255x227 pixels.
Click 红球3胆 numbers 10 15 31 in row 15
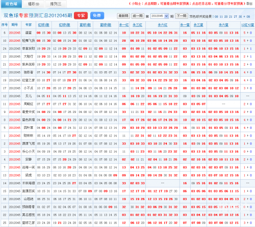coord(44,191)
